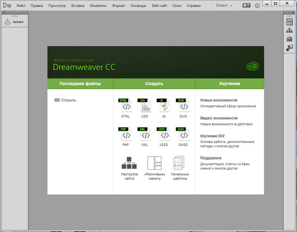Create a new LESS file
Screen dimensions: 297x232
point(164,135)
